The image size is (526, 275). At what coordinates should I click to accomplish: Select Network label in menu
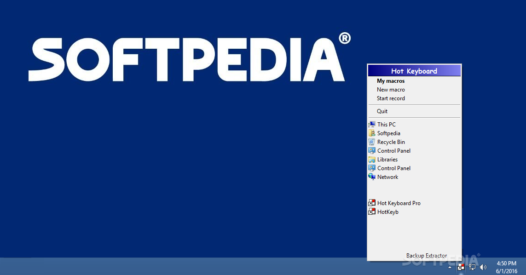(x=387, y=177)
